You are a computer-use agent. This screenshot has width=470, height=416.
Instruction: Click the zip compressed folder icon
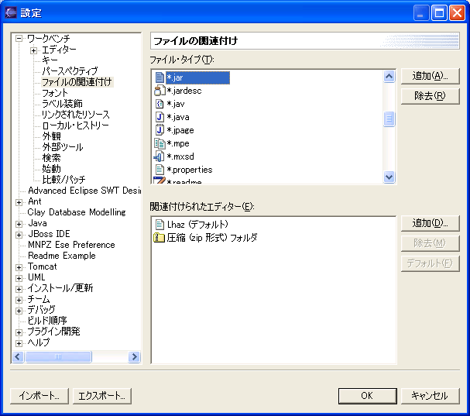coord(159,238)
